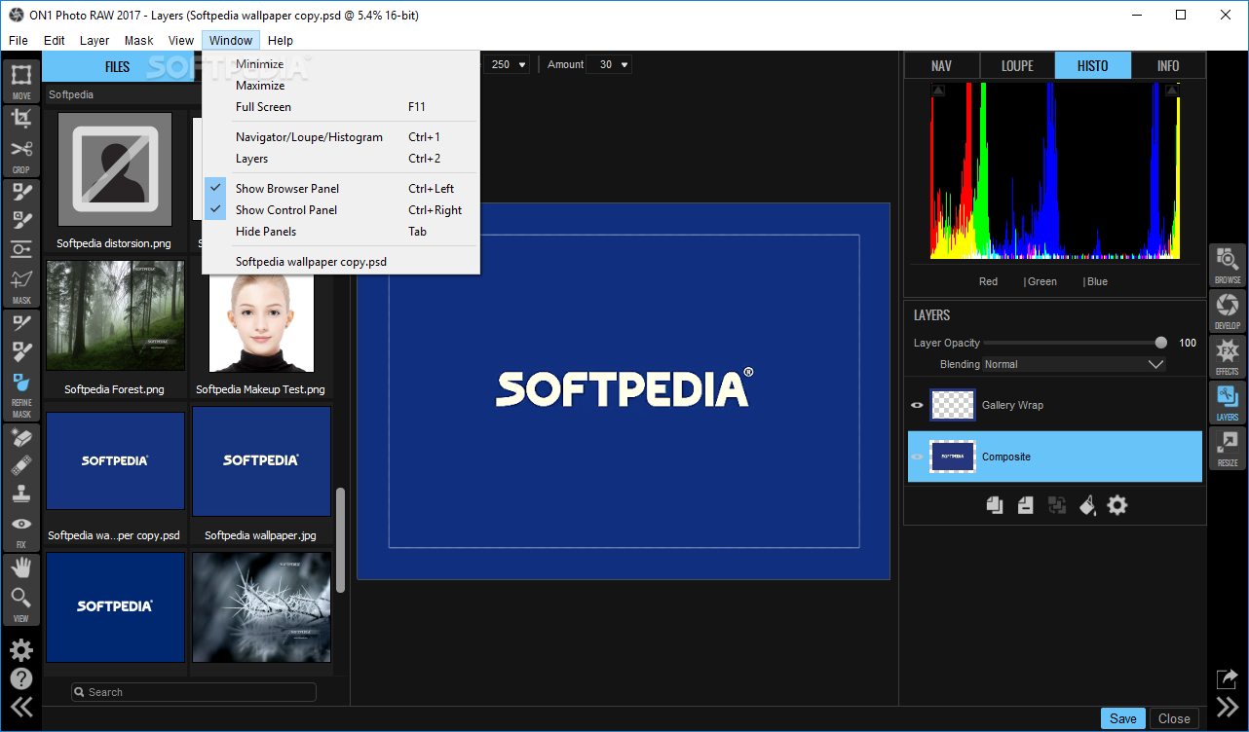Image resolution: width=1249 pixels, height=732 pixels.
Task: Collapse right panel with double-arrow icon
Action: (x=1227, y=707)
